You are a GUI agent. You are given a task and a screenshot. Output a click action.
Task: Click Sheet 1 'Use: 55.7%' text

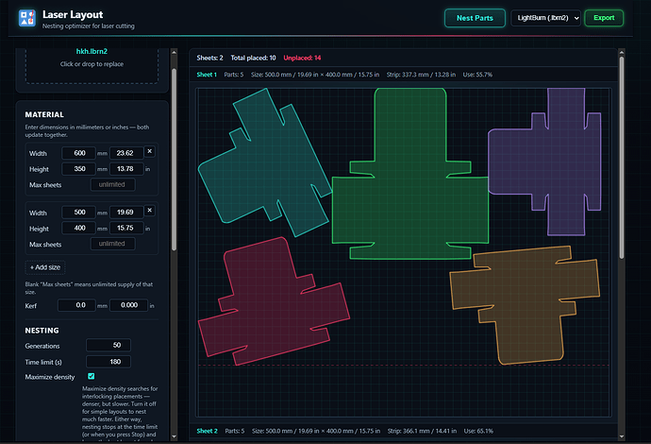[477, 75]
